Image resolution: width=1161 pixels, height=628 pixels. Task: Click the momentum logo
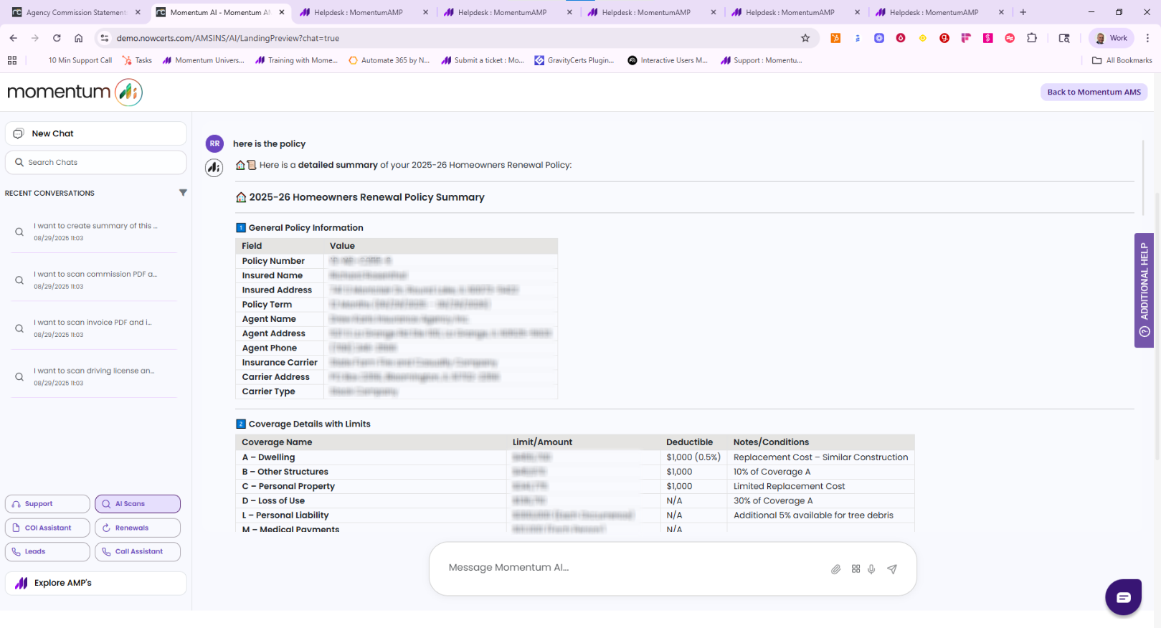(75, 92)
